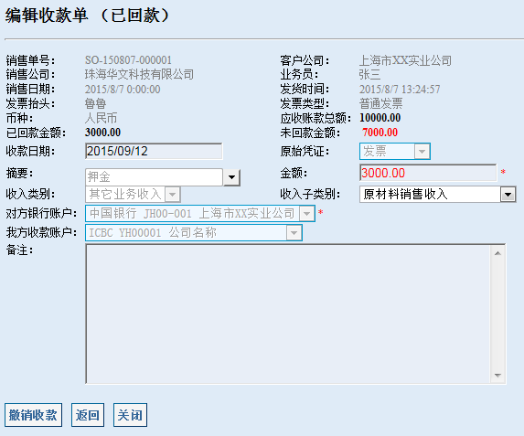Select the 原材料销售收入 sub-category box
Screen dimensions: 524x436
[438, 194]
